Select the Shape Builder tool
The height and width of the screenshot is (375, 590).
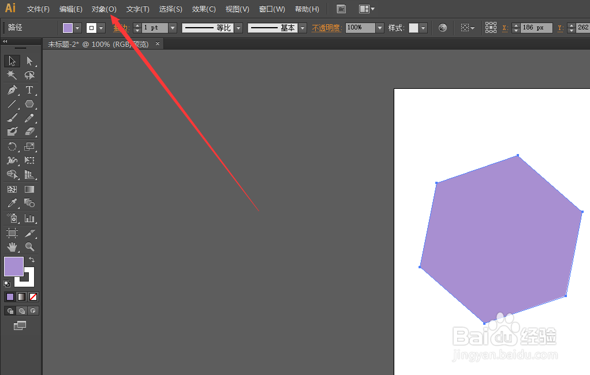(12, 175)
